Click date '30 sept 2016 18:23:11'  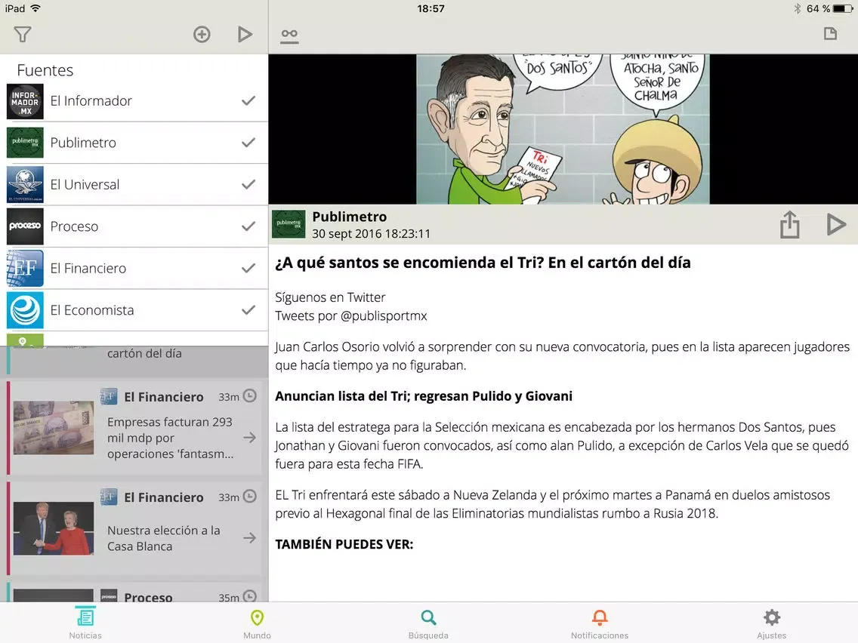[x=371, y=234]
